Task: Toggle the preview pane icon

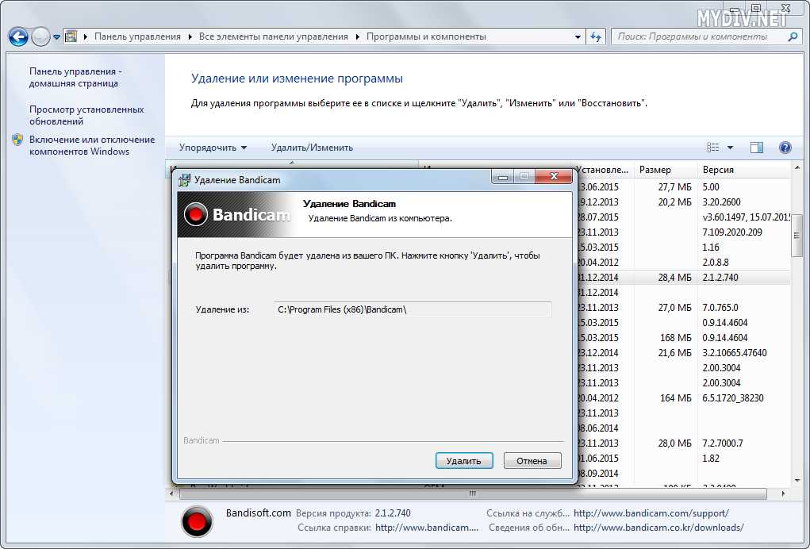Action: 756,148
